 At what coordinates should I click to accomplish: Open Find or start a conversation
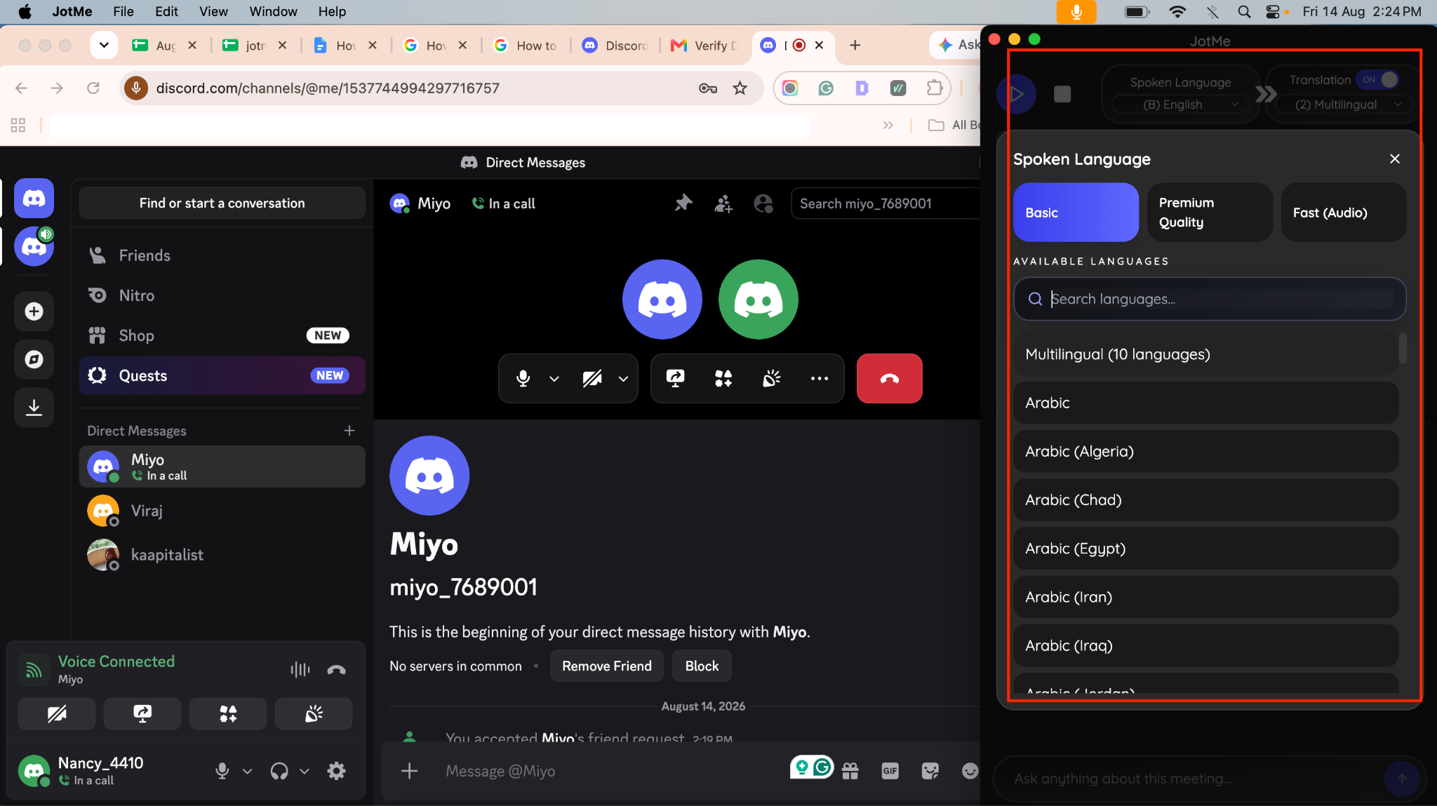click(x=222, y=203)
